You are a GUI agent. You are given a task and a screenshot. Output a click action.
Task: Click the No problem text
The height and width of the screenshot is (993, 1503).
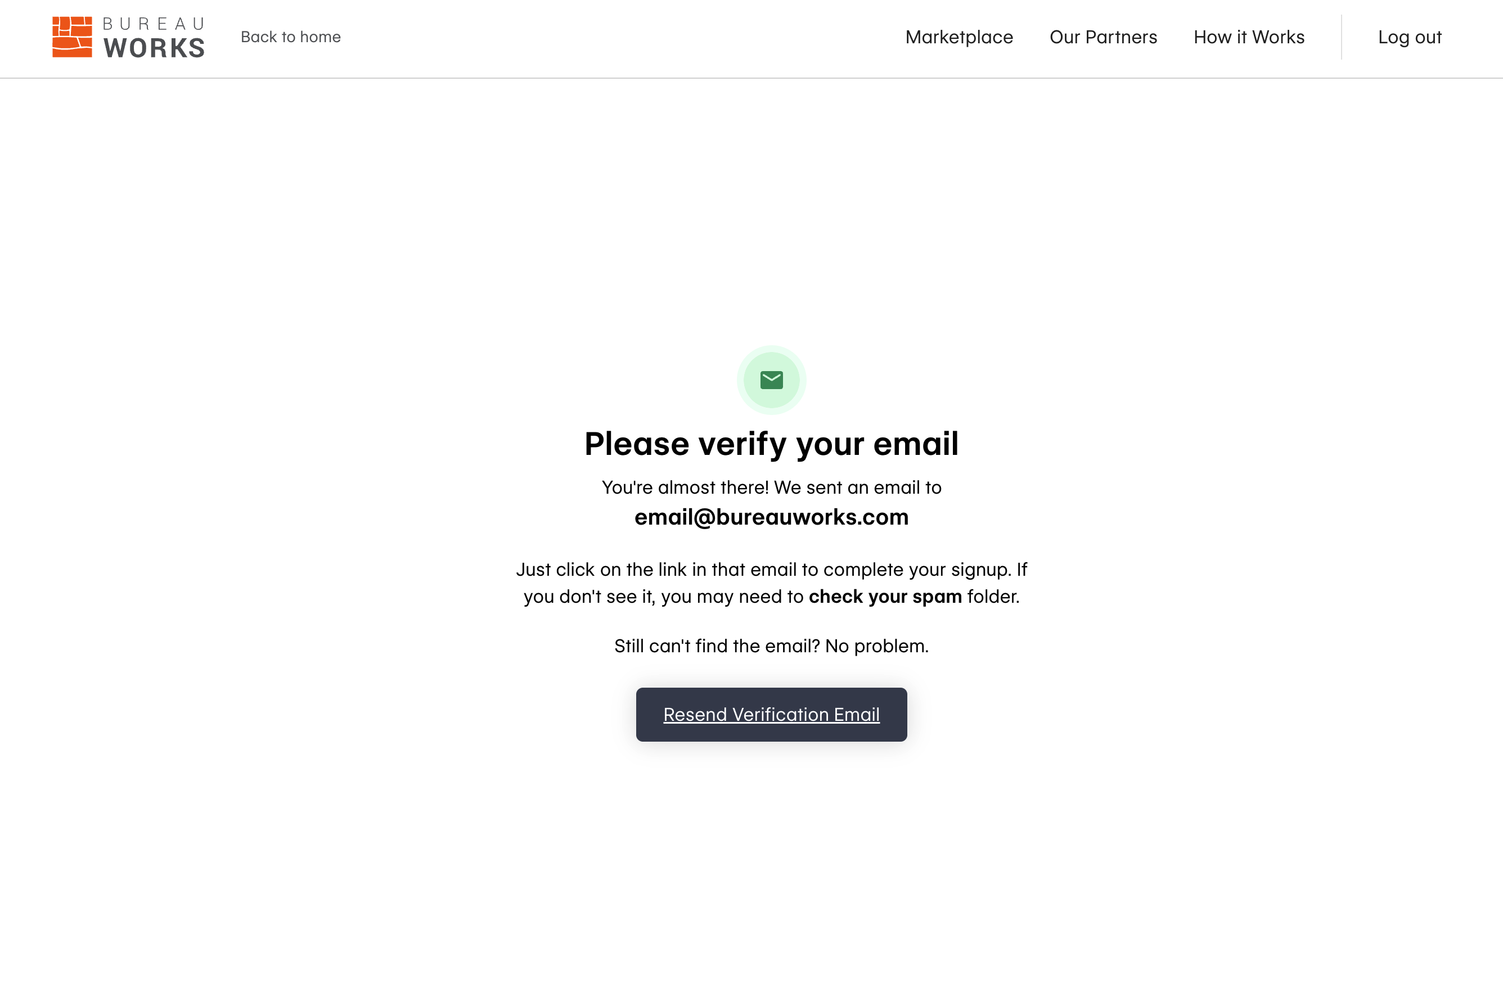tap(877, 646)
